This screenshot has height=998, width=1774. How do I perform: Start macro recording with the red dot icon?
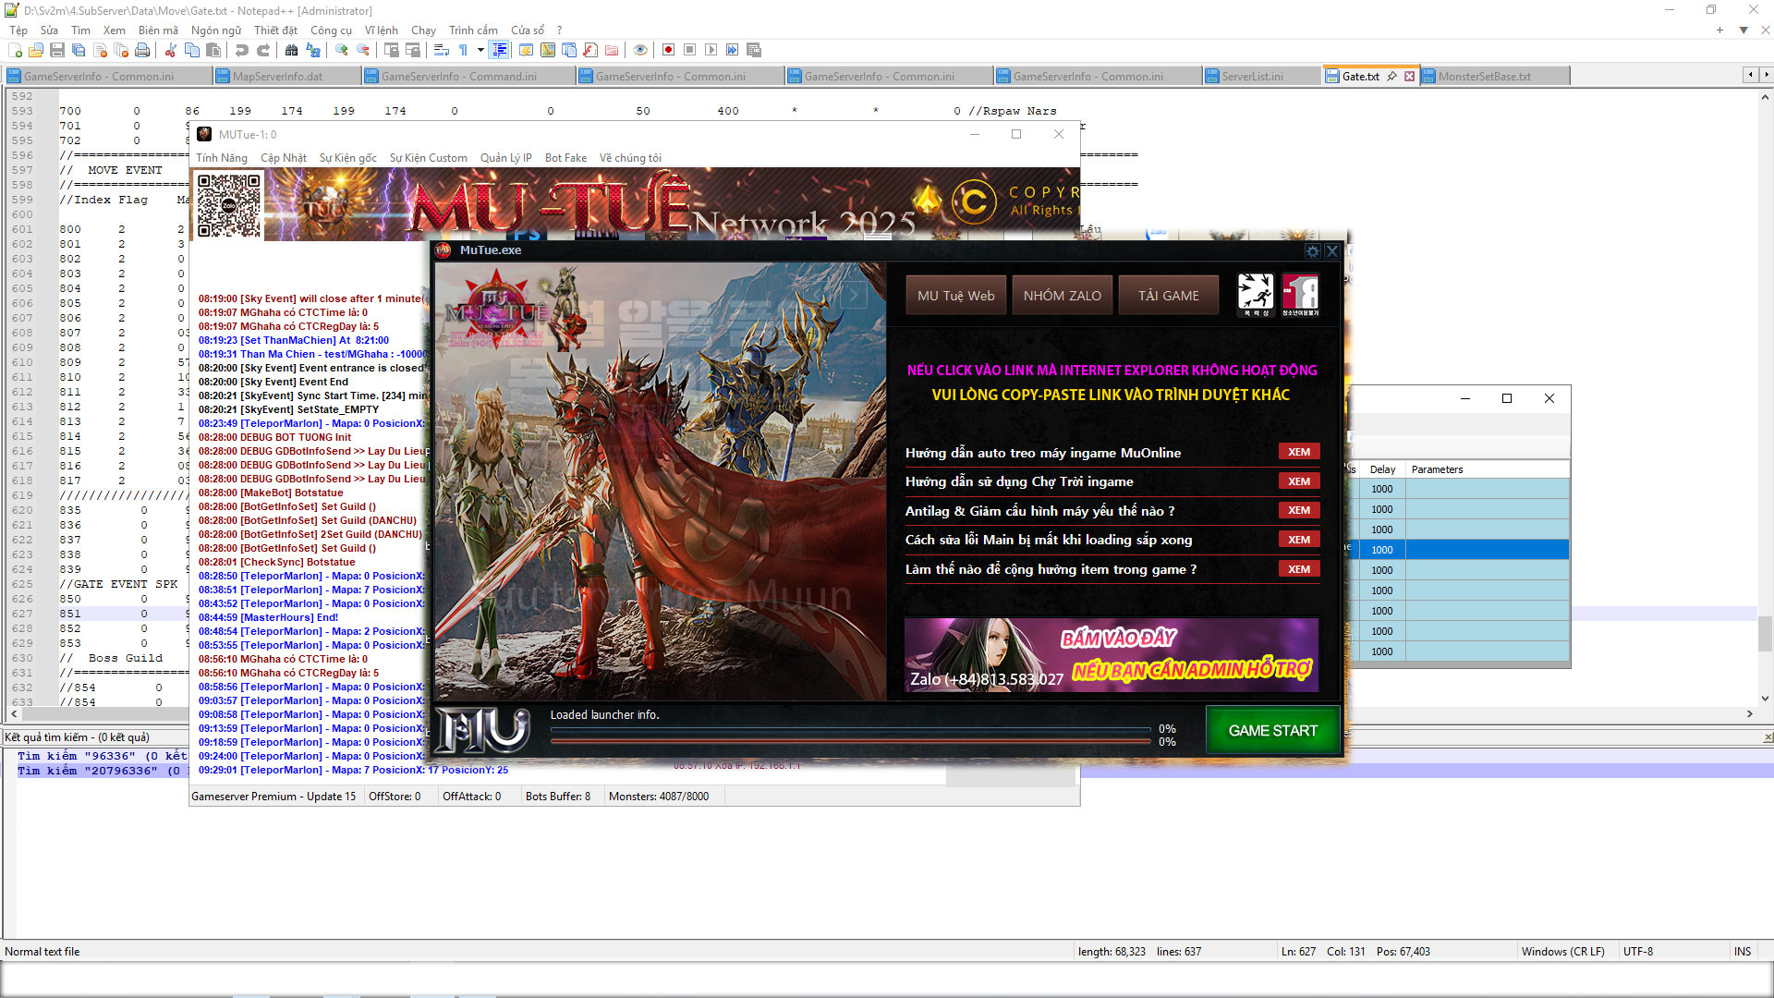pos(669,50)
